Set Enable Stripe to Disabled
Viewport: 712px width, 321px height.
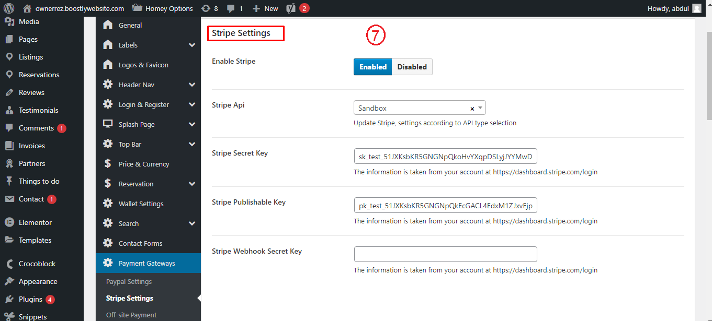point(412,67)
